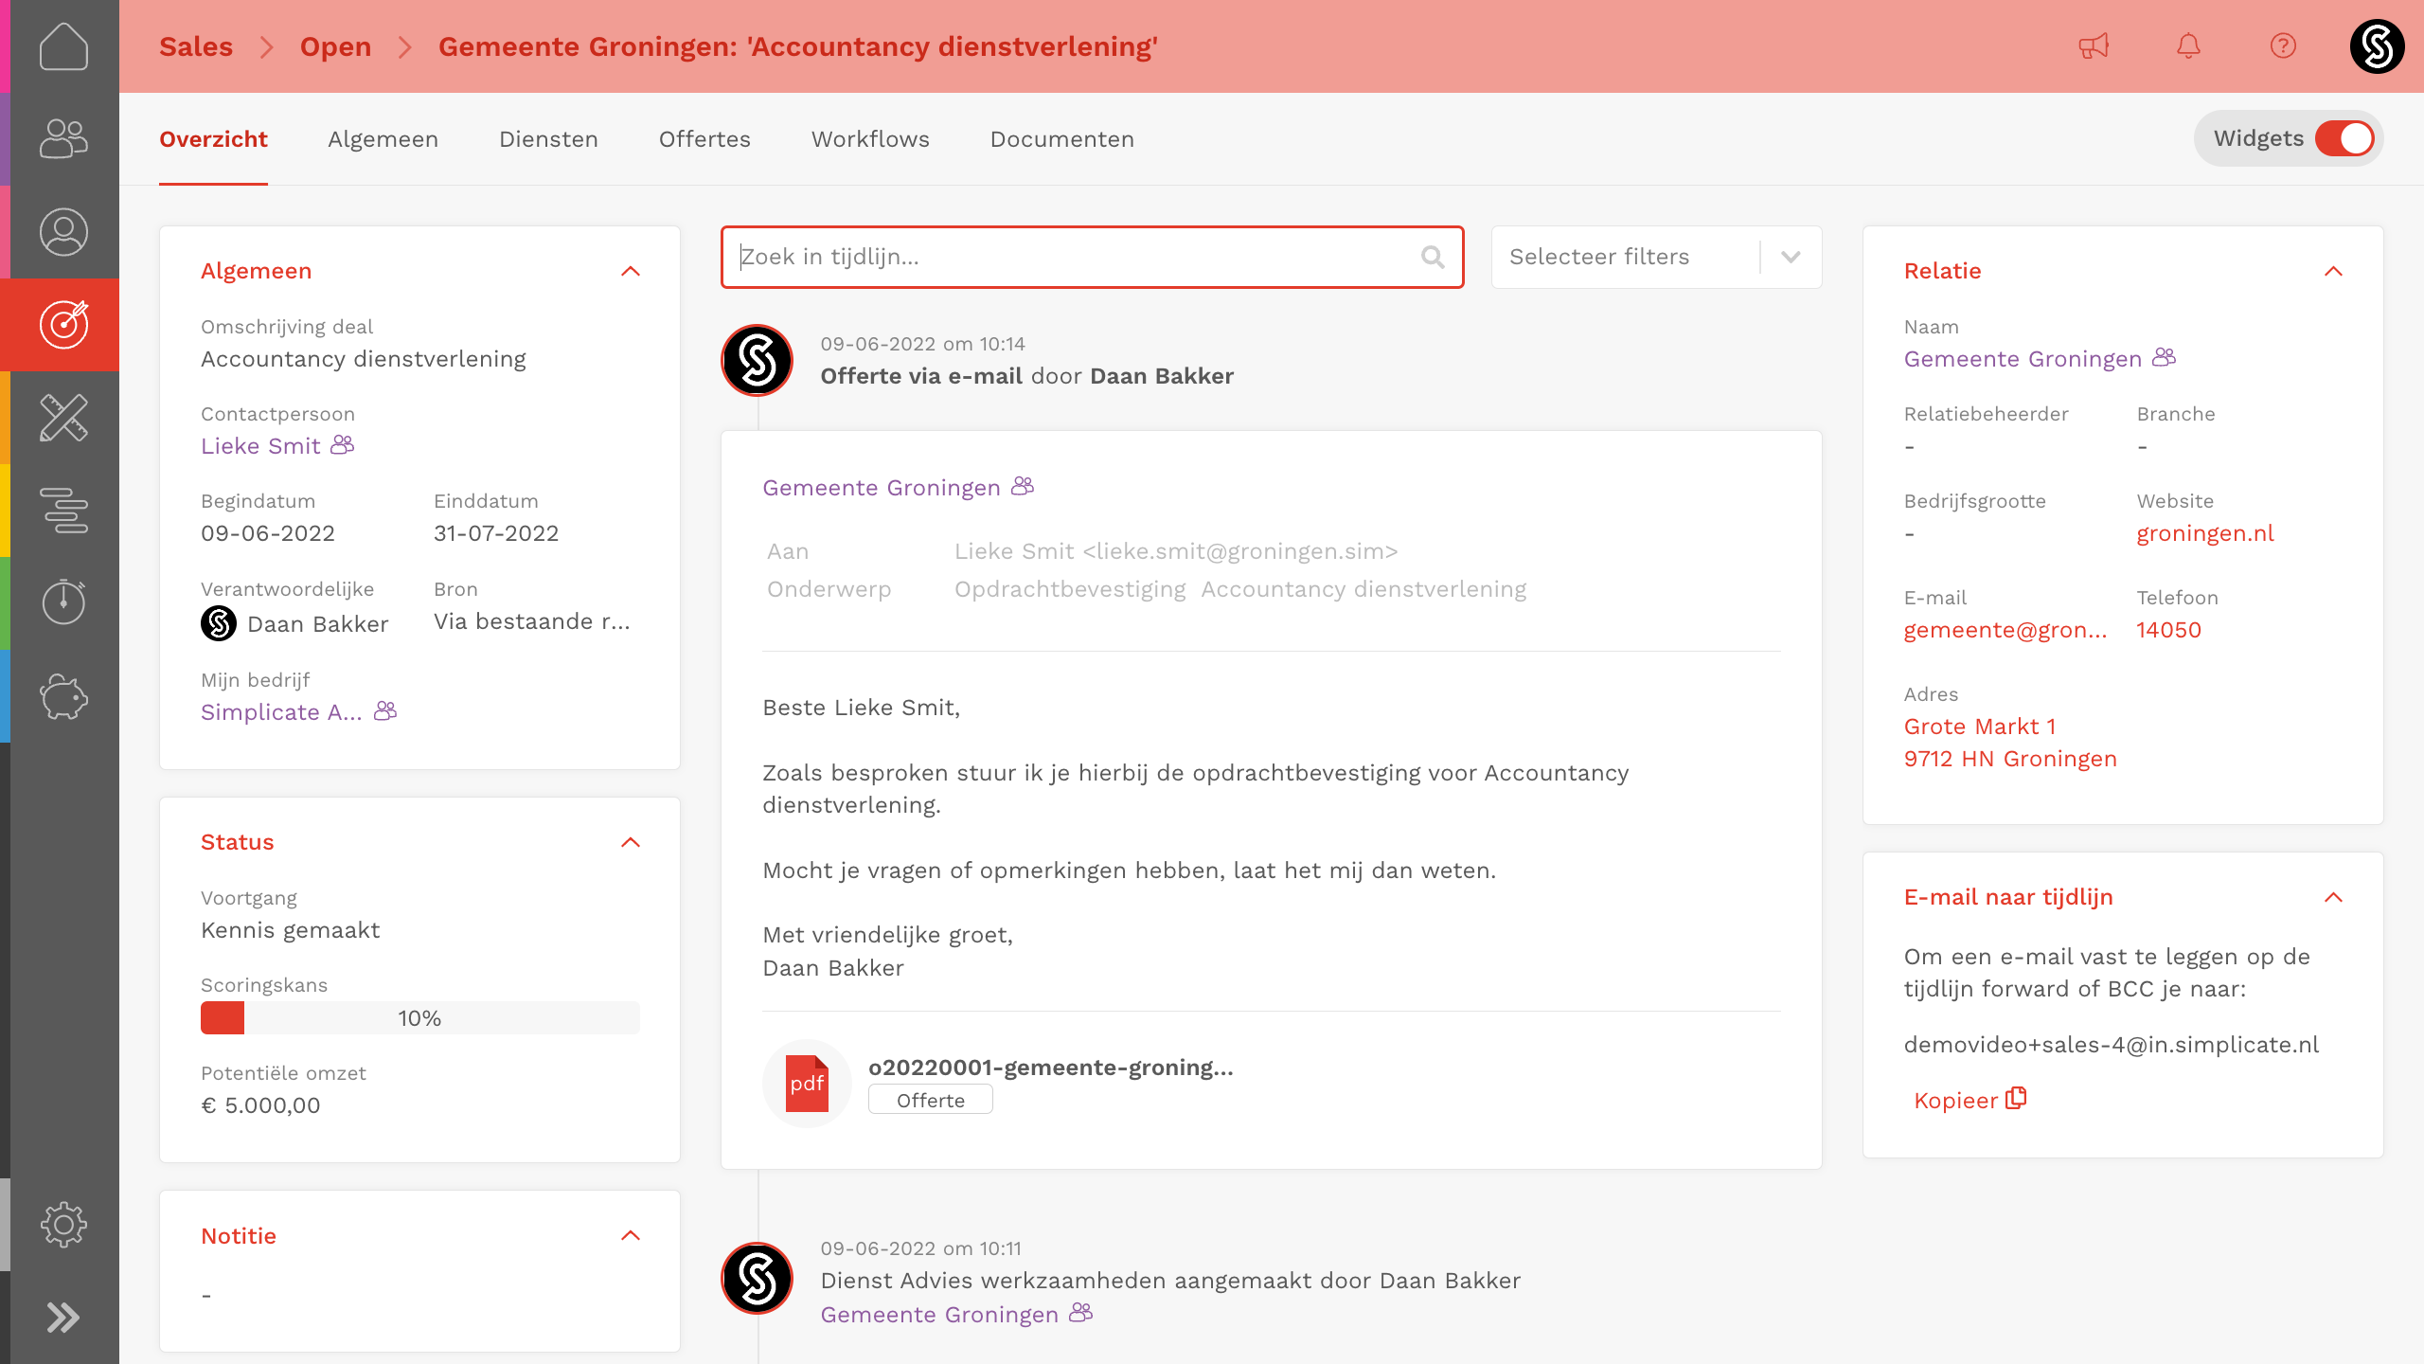2424x1364 pixels.
Task: Open the HRM person icon in the sidebar
Action: click(63, 231)
